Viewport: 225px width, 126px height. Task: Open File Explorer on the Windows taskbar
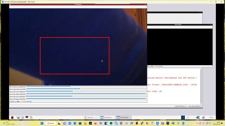coord(85,123)
